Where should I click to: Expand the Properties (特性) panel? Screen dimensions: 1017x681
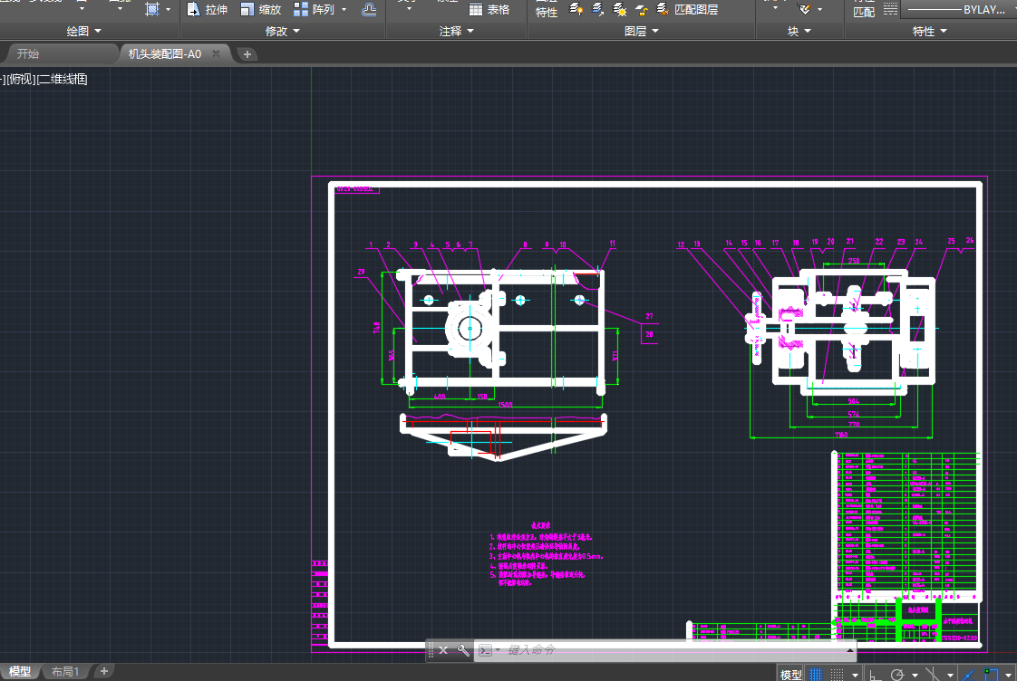(929, 31)
